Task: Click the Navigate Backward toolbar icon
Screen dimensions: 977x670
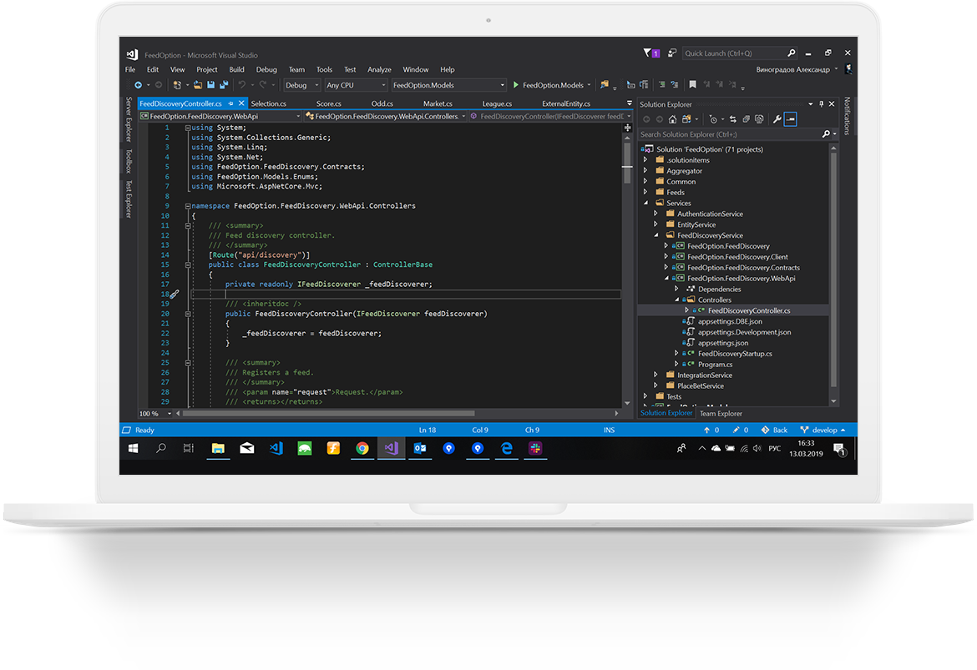Action: [x=138, y=85]
